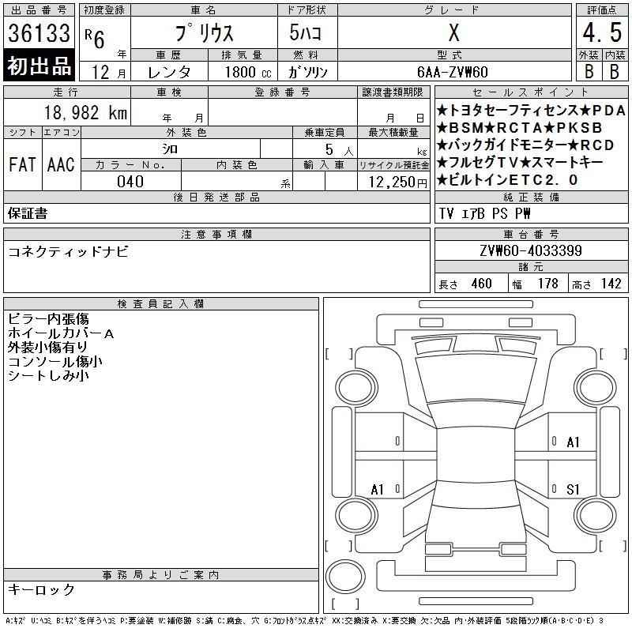
Task: Select the evaluation score 4.5
Action: pyautogui.click(x=602, y=32)
